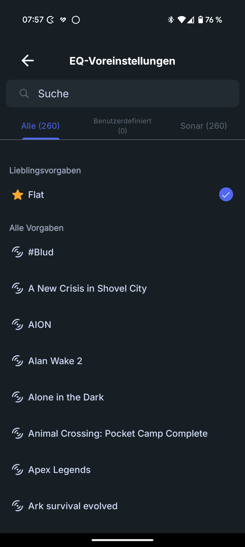Tap the Sonar icon beside Alan Wake 2
The width and height of the screenshot is (245, 547).
[18, 361]
